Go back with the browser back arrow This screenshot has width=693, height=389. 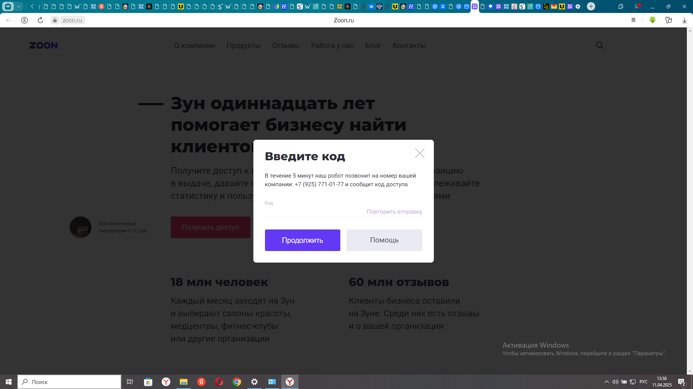pos(9,20)
